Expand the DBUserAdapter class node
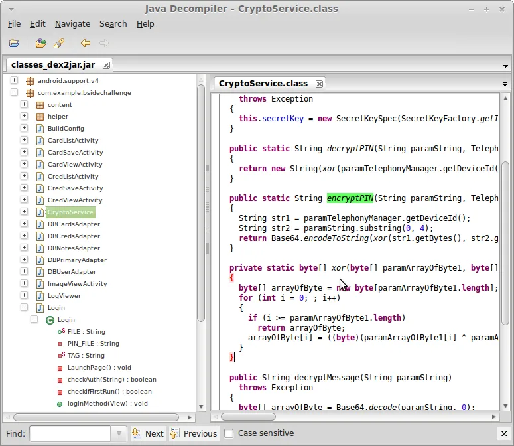The width and height of the screenshot is (514, 446). coord(24,271)
